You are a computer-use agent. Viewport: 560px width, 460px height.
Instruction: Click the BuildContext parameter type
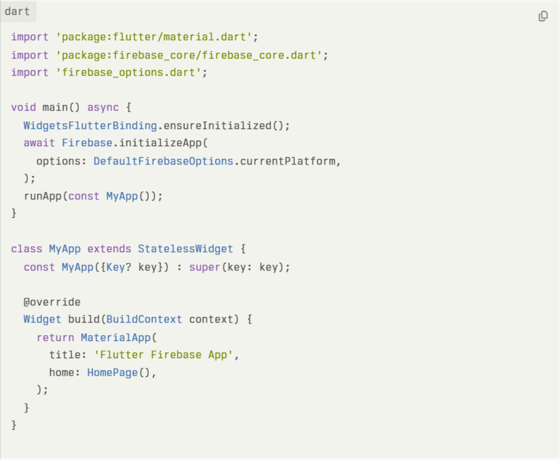tap(144, 319)
